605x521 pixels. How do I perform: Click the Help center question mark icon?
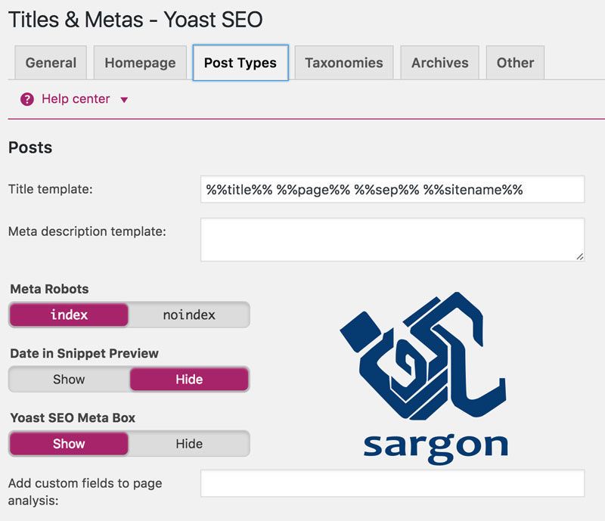pos(27,99)
